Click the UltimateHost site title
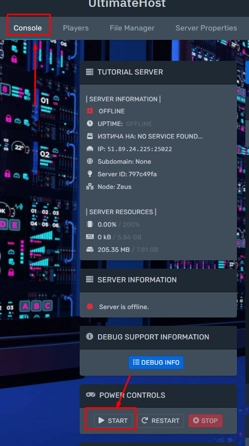249x446 pixels. (x=127, y=4)
